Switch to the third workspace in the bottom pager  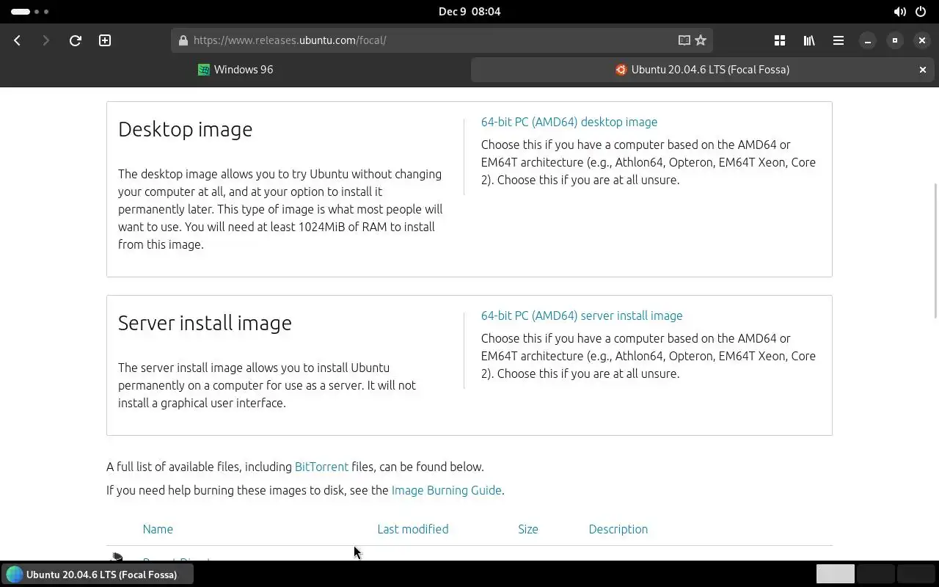pyautogui.click(x=916, y=574)
